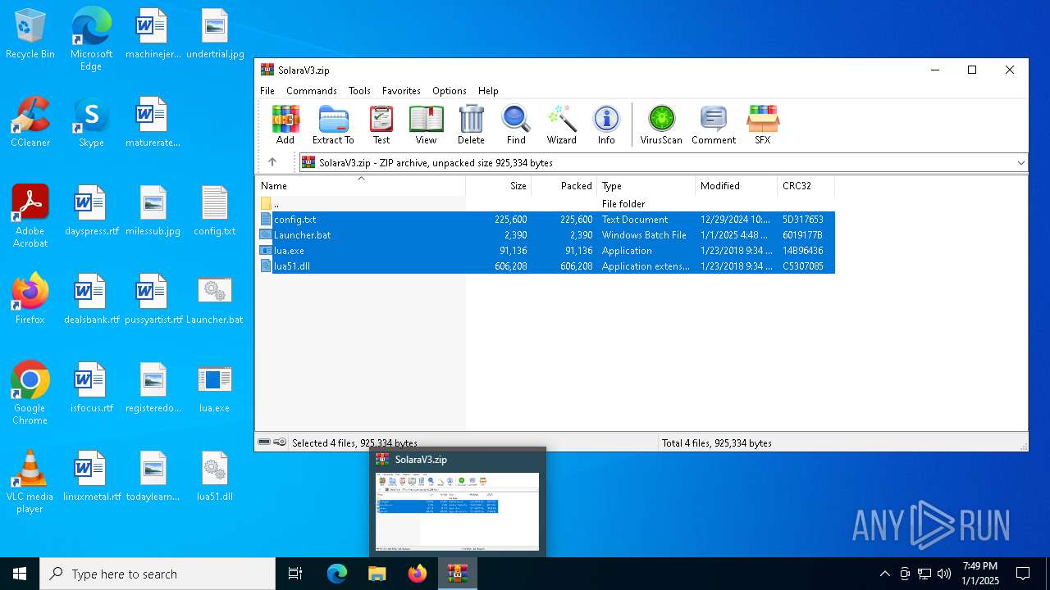Screen dimensions: 1050x590
Task: Open File Explorer from the taskbar
Action: 377,574
